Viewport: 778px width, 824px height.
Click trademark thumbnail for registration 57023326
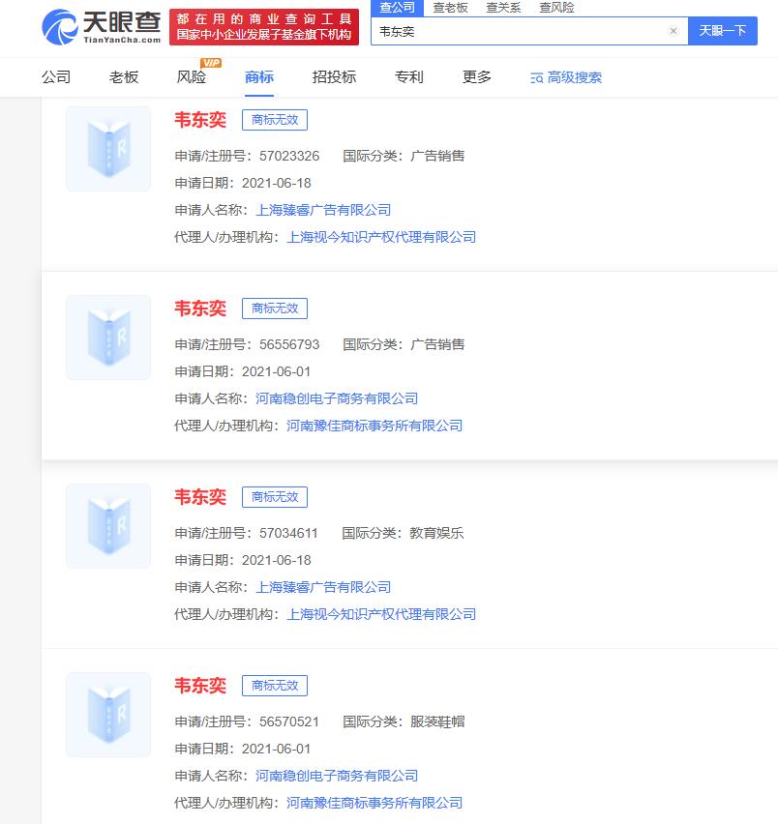(108, 149)
